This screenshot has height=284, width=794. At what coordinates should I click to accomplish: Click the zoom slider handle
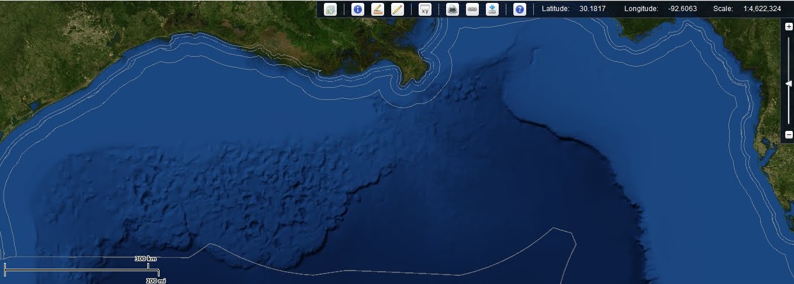tap(788, 84)
